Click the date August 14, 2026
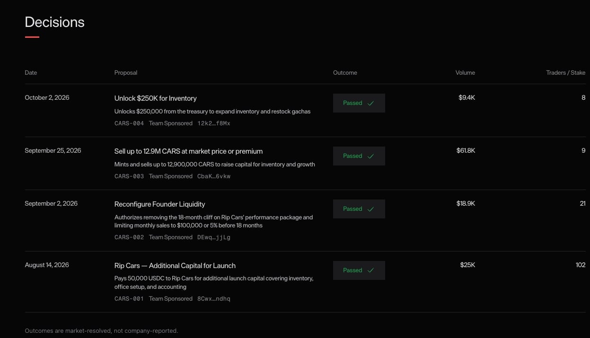Viewport: 590px width, 338px height. pos(47,265)
